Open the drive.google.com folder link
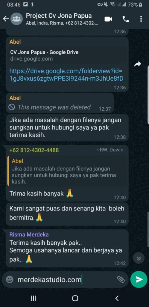This screenshot has width=149, height=307. [66, 75]
